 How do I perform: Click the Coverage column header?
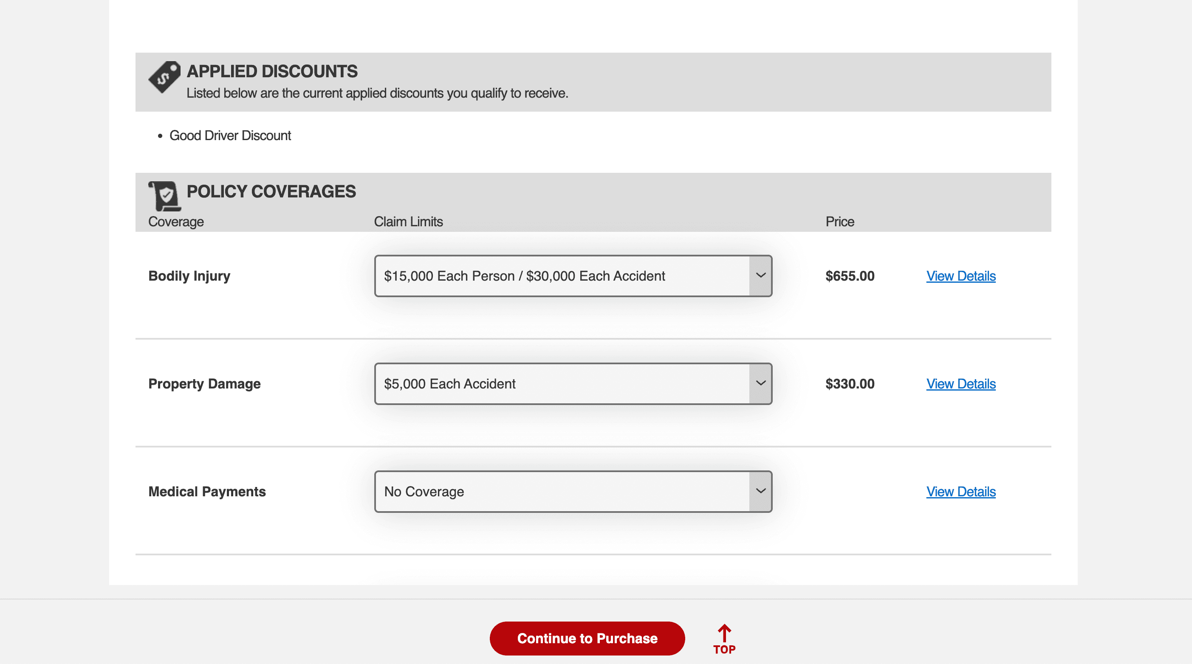click(x=176, y=222)
